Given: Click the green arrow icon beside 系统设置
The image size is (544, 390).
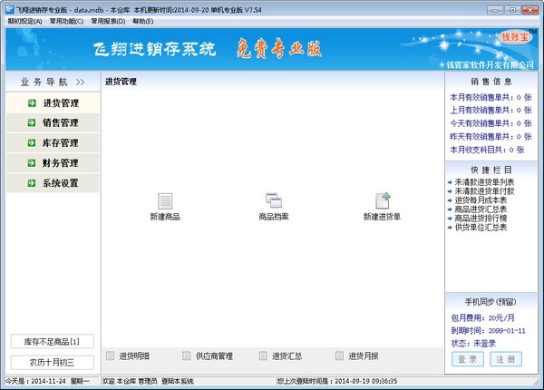Looking at the screenshot, I should 32,183.
